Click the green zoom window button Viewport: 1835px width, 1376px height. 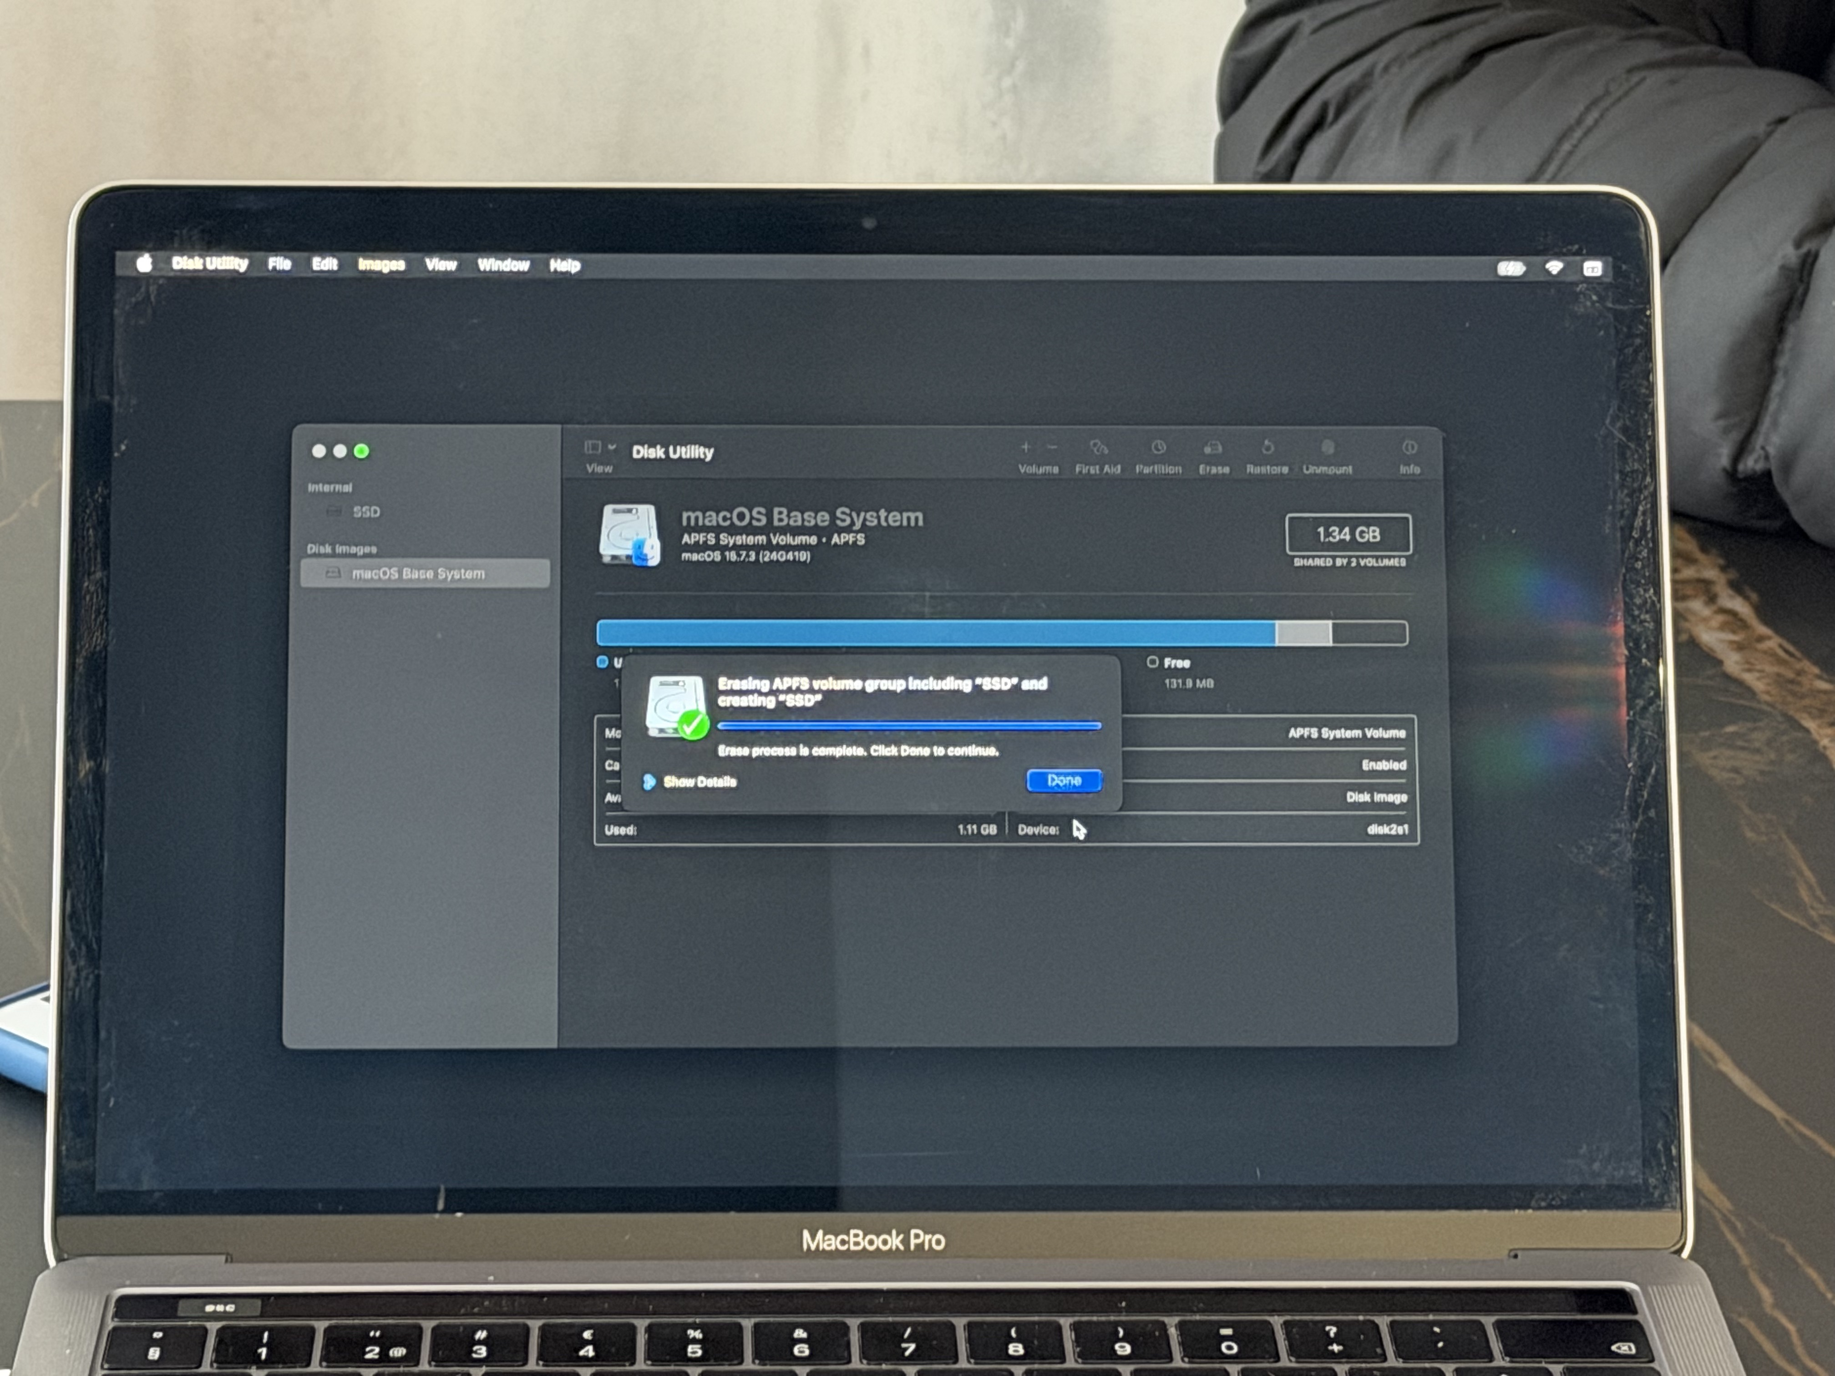click(x=361, y=451)
